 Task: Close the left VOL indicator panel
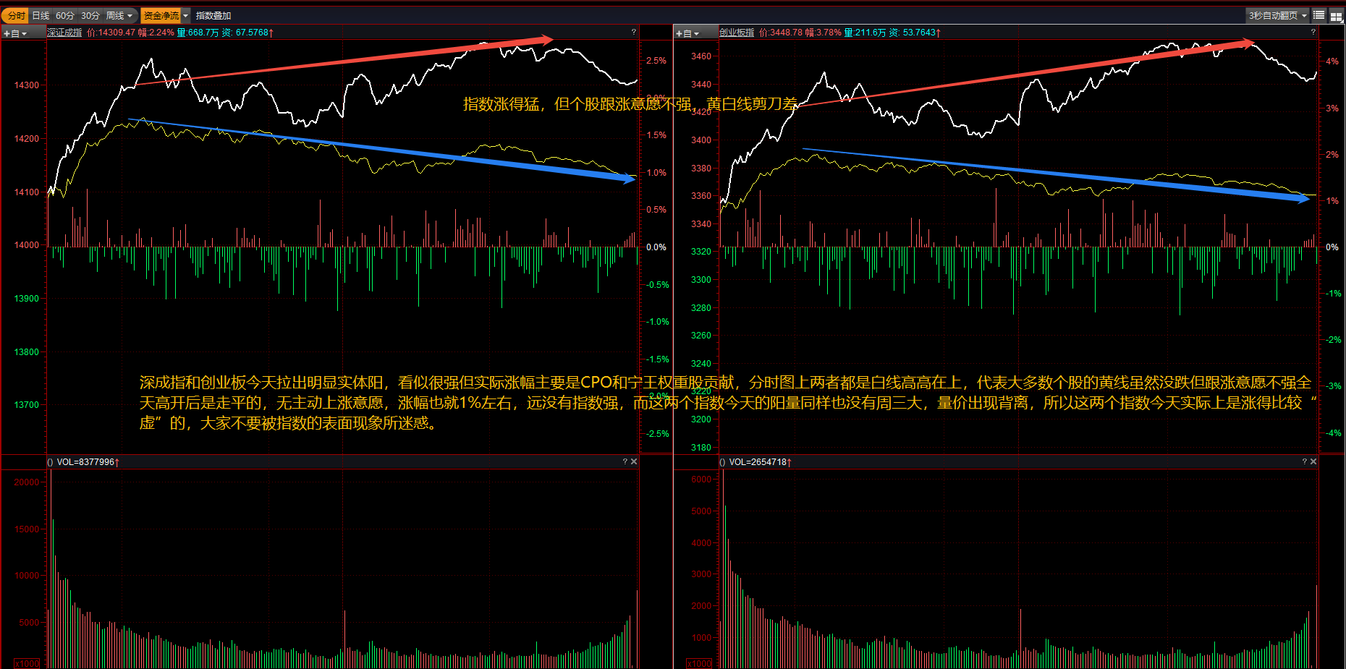pyautogui.click(x=634, y=461)
